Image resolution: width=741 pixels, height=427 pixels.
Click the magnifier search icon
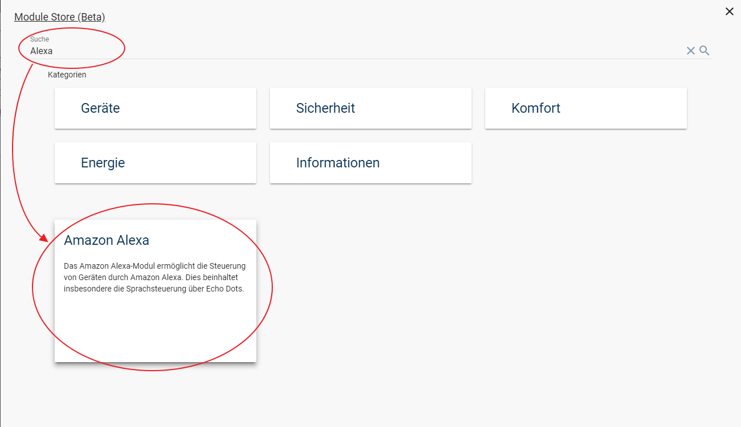click(x=705, y=51)
